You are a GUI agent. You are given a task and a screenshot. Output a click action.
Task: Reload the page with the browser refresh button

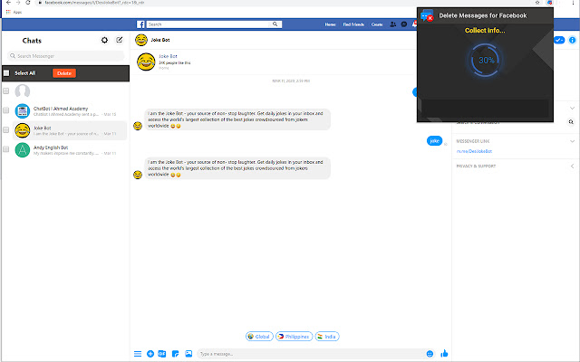tap(28, 2)
